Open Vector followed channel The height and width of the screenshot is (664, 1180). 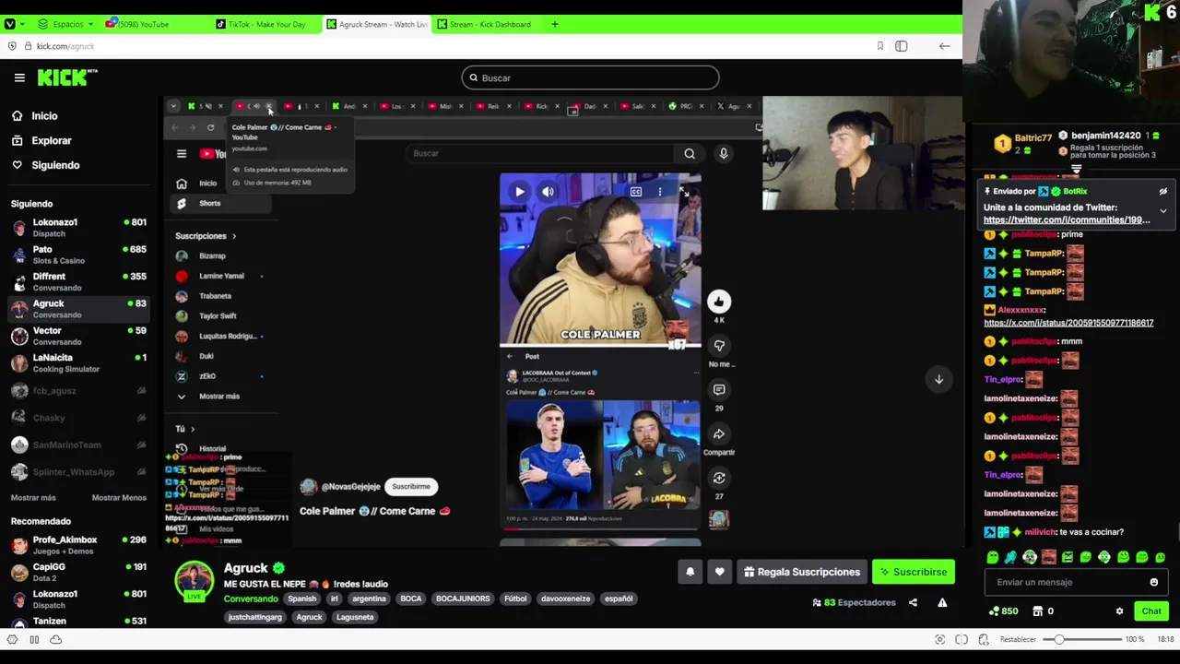coord(78,336)
